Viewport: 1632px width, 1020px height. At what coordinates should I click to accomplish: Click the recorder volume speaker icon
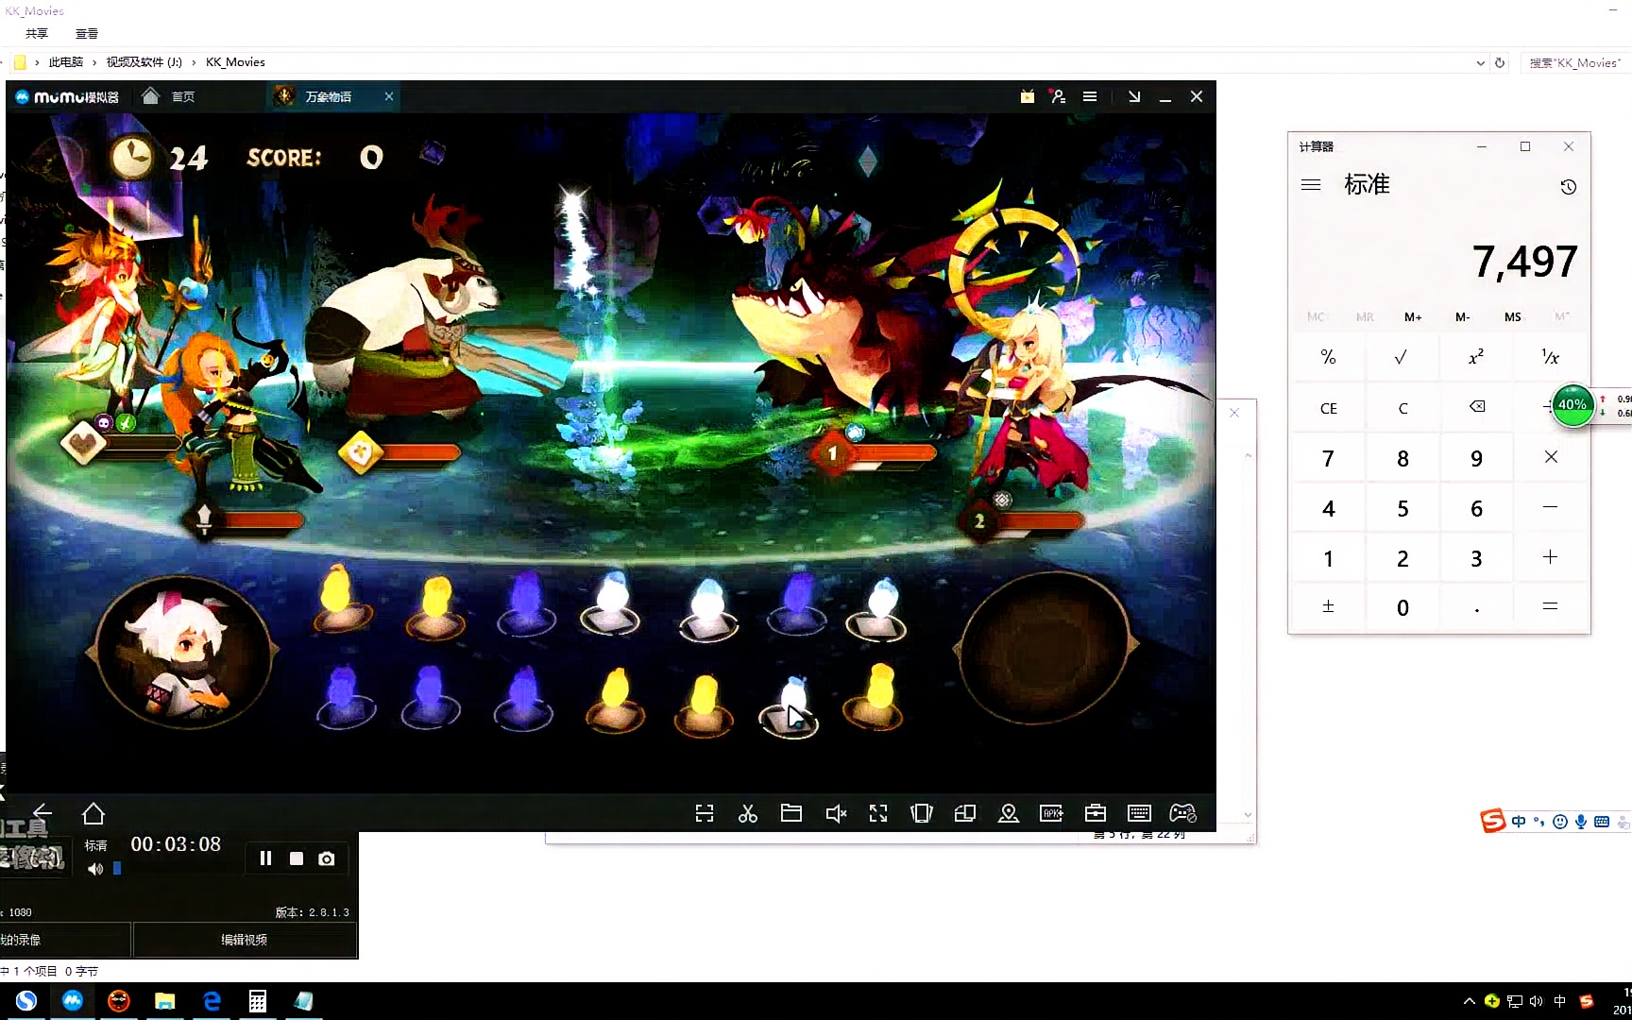(x=95, y=869)
